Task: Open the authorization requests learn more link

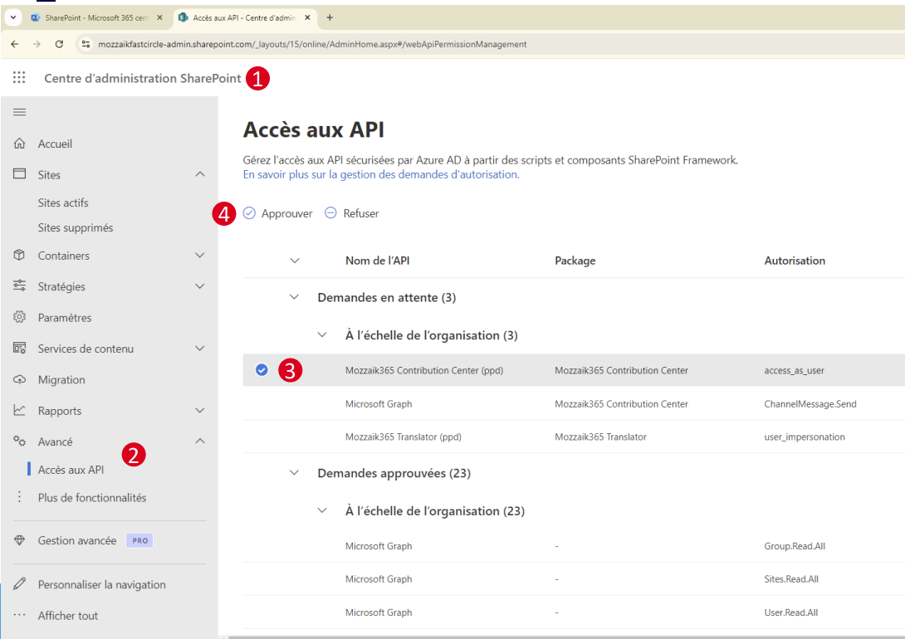Action: pos(381,174)
